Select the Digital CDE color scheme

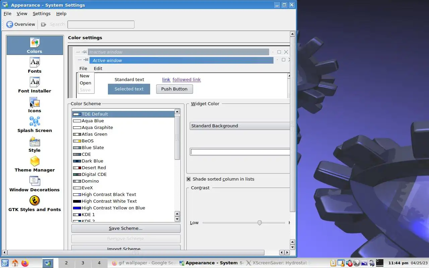(123, 175)
